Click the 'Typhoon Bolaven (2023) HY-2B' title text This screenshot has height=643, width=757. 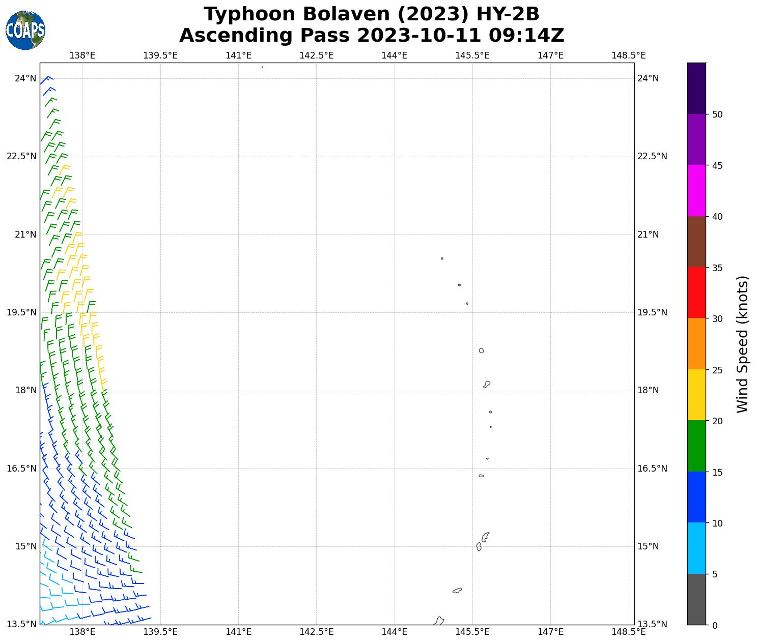tap(371, 14)
